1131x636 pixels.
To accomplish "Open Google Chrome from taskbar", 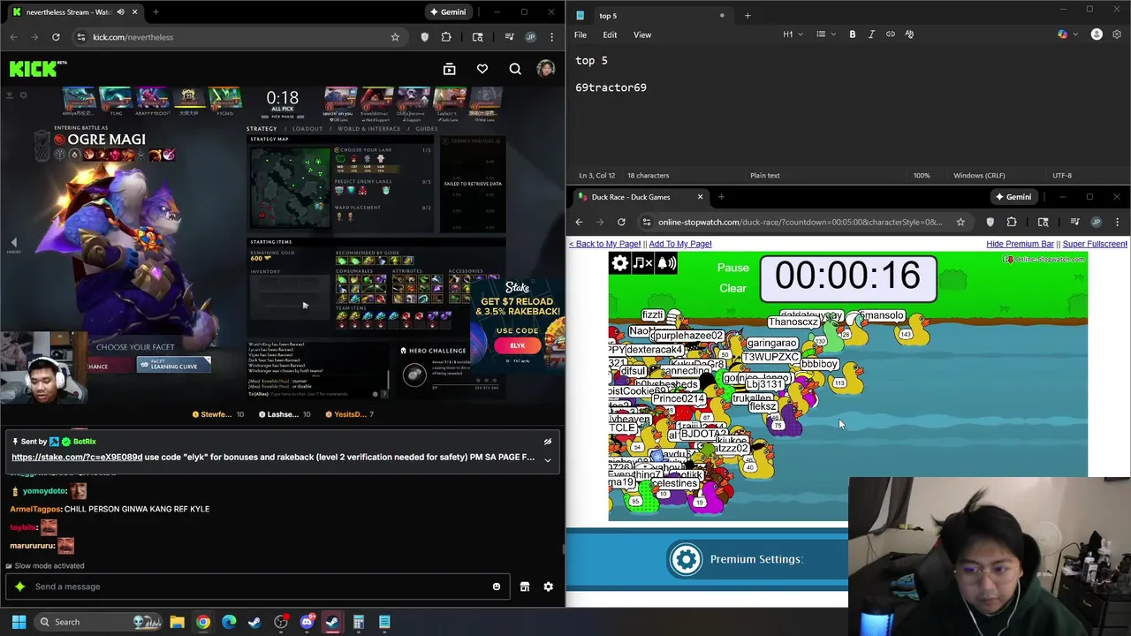I will (x=203, y=622).
